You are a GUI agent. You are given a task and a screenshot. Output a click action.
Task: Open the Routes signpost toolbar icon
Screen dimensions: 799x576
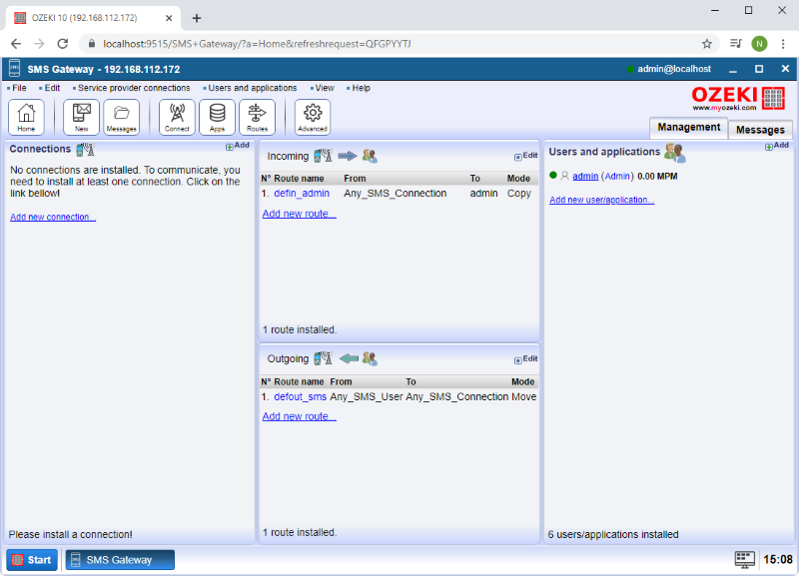pyautogui.click(x=258, y=117)
